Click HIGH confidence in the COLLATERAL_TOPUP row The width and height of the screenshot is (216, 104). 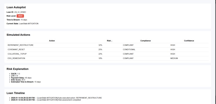173,54
